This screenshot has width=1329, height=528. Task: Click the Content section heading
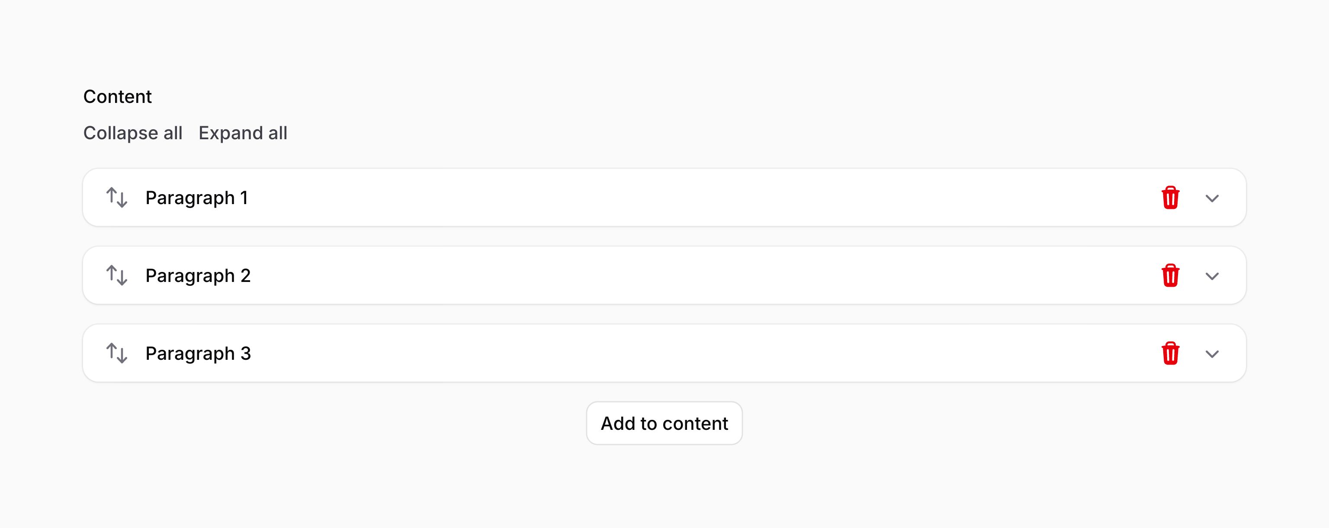117,97
